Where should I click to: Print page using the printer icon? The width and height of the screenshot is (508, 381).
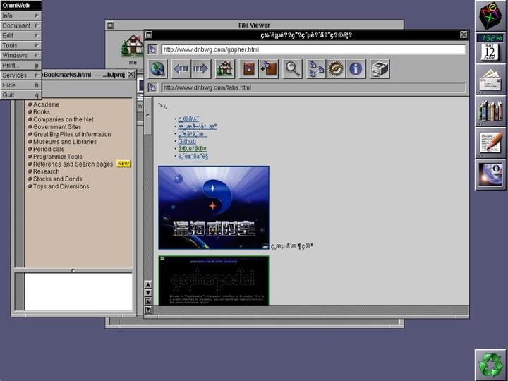tap(380, 68)
